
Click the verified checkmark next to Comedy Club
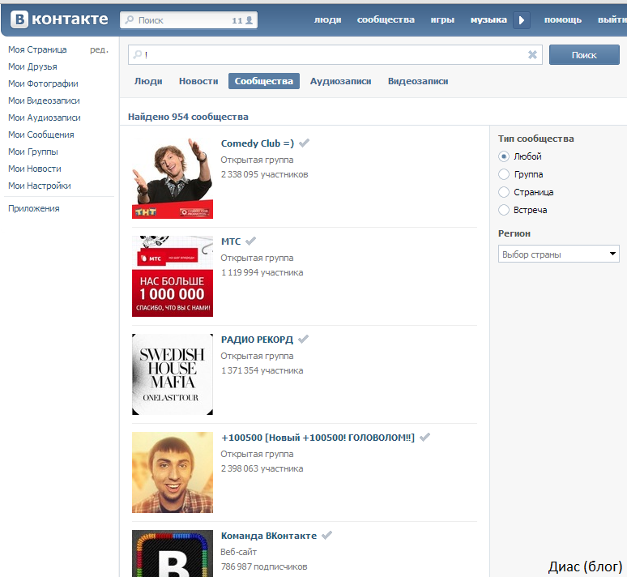coord(305,143)
